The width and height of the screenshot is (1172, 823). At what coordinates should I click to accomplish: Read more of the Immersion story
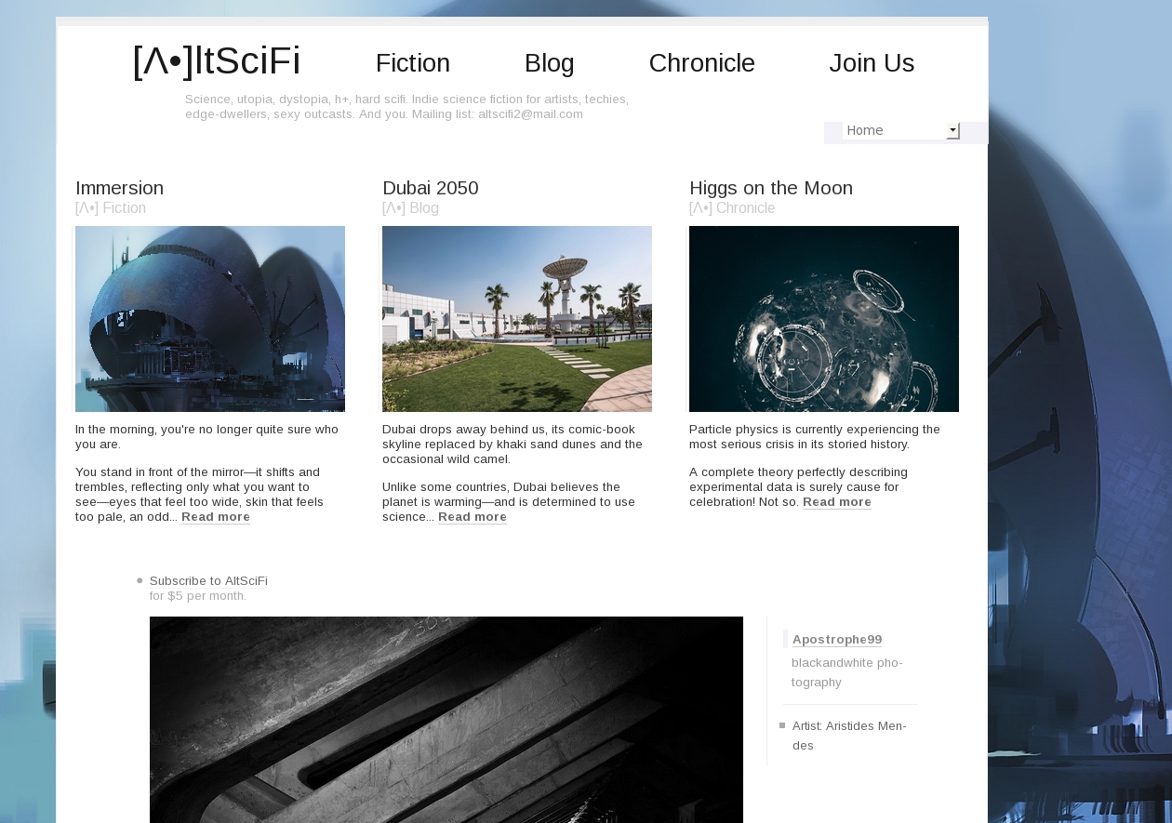pos(216,517)
